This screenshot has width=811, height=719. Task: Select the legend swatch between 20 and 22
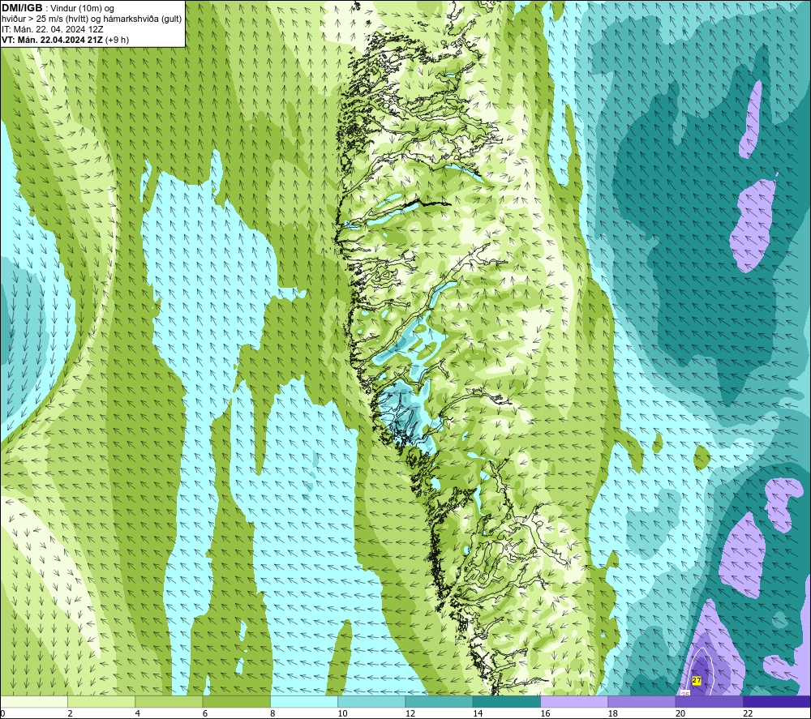point(710,702)
